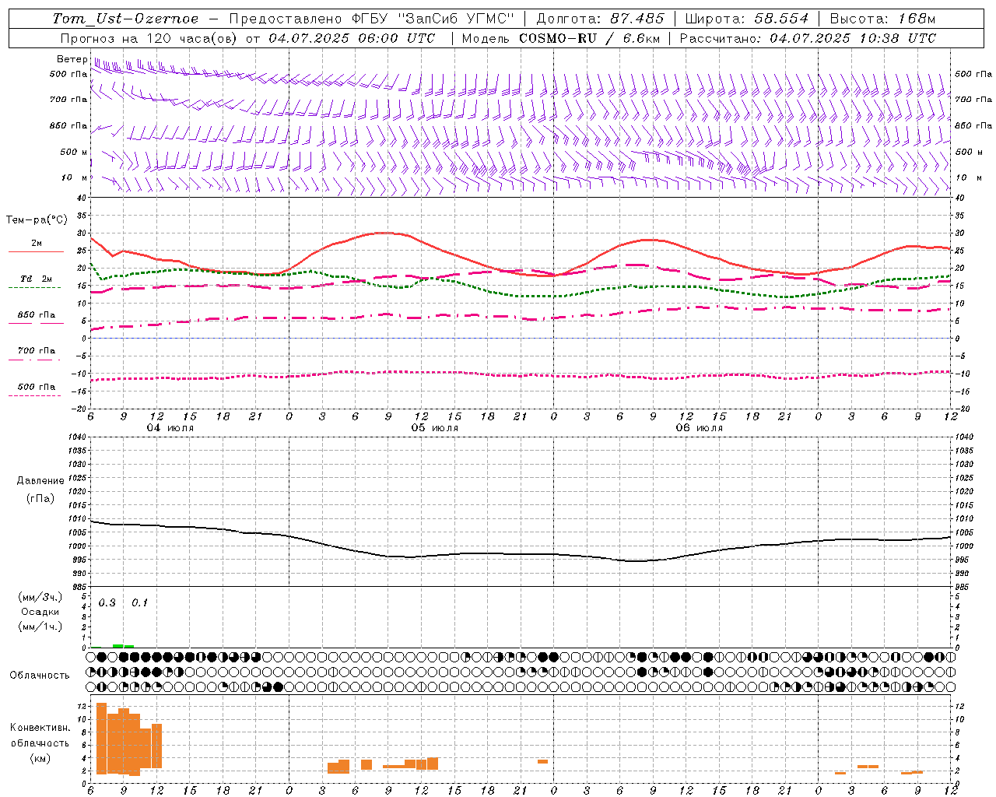
Task: Click the latitude value Широта: 58.554
Action: click(746, 19)
